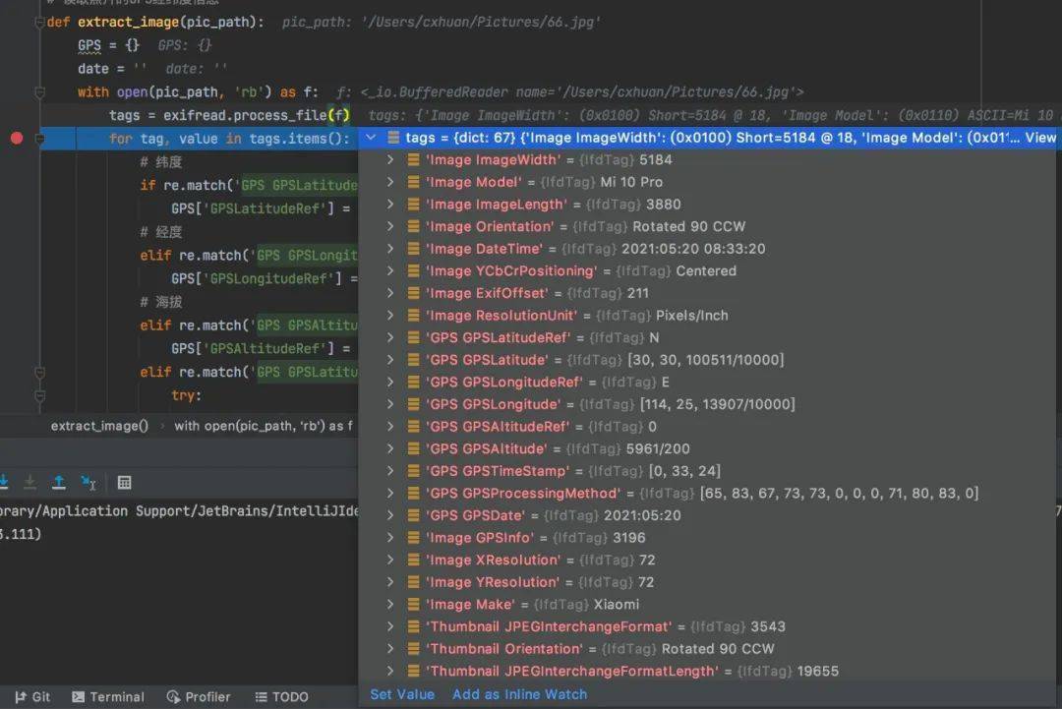This screenshot has height=709, width=1062.
Task: Click the dict icon next to 'Image Model'
Action: pos(414,182)
